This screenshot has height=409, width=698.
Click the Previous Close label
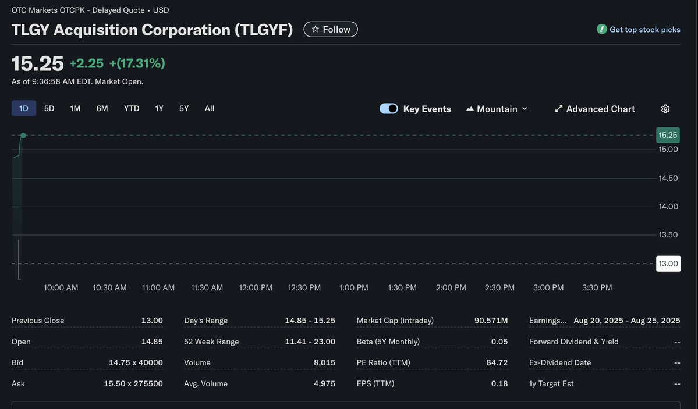click(38, 321)
